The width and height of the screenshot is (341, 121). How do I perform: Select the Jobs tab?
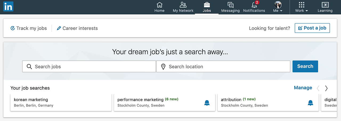[207, 7]
